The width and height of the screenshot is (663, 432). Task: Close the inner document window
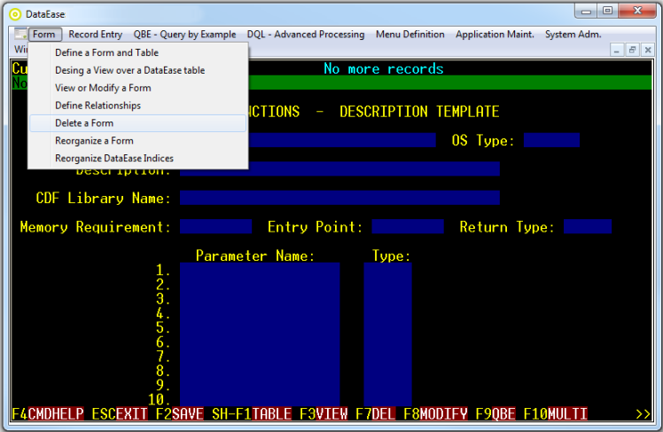pyautogui.click(x=648, y=50)
